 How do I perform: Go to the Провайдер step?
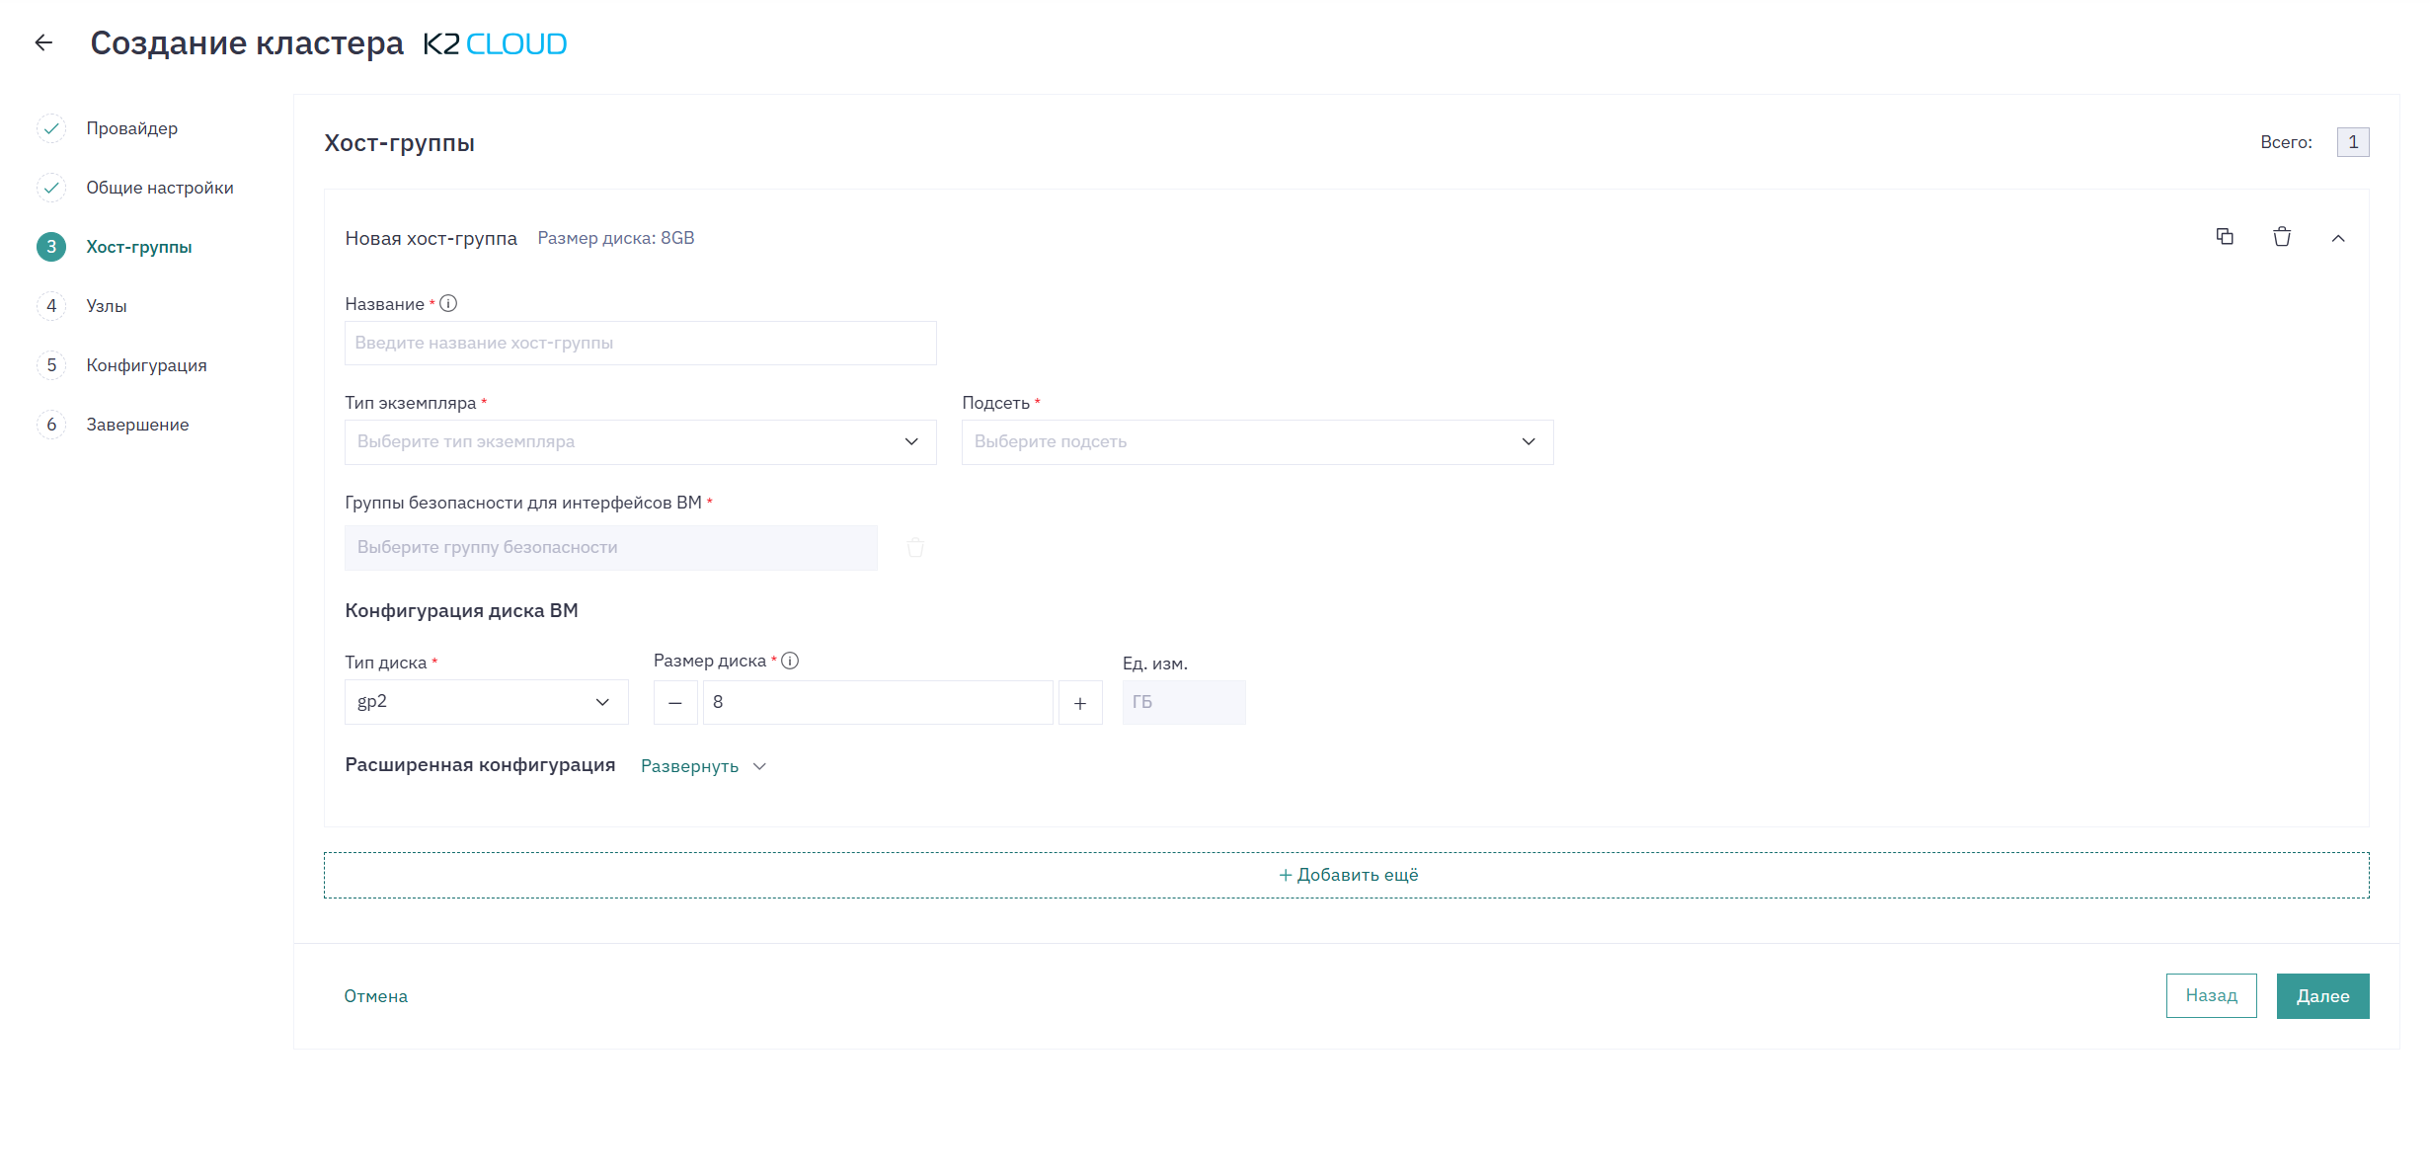[x=131, y=128]
